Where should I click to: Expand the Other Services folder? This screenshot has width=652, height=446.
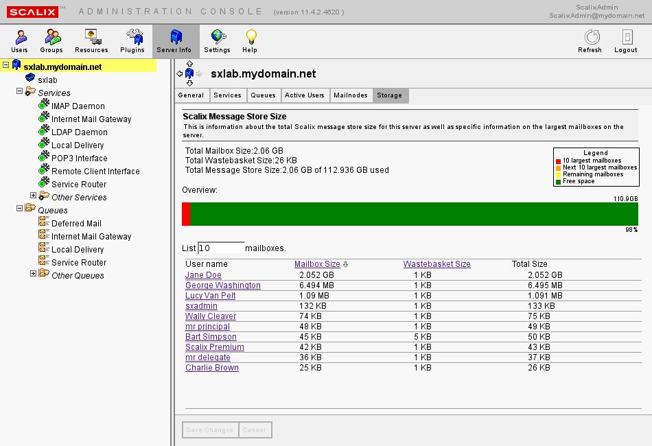pos(33,196)
